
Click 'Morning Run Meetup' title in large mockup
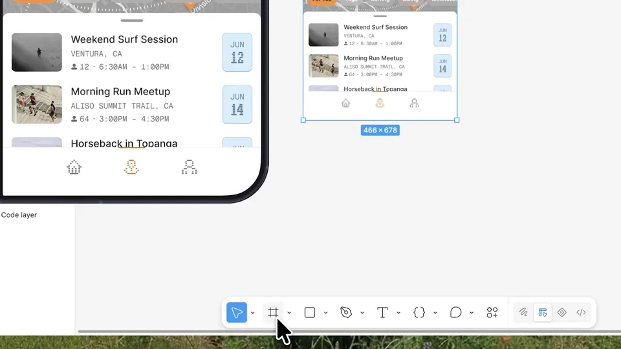point(120,91)
